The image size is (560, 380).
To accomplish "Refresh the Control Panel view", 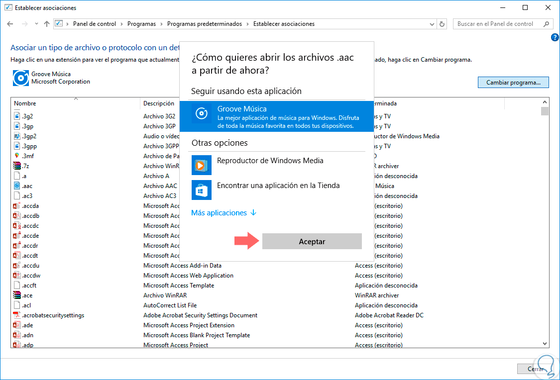I will pos(442,24).
